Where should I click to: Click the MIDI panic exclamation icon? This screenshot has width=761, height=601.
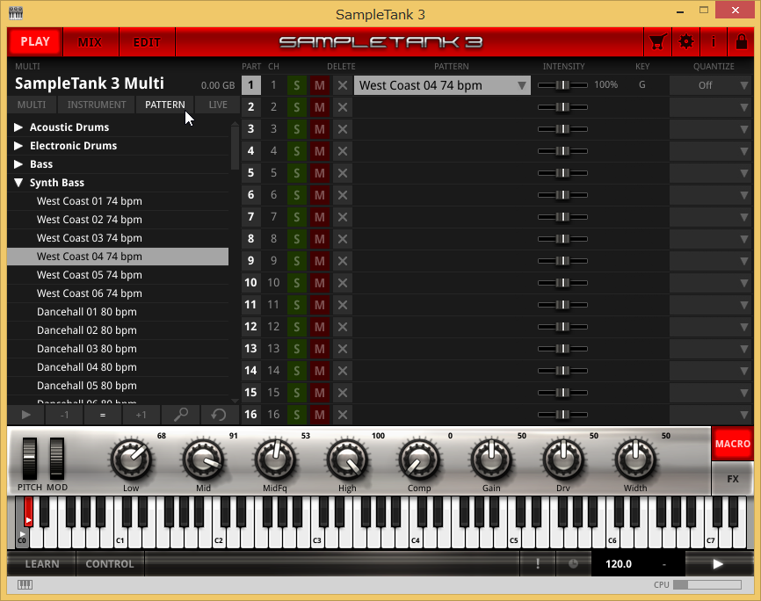pyautogui.click(x=538, y=563)
